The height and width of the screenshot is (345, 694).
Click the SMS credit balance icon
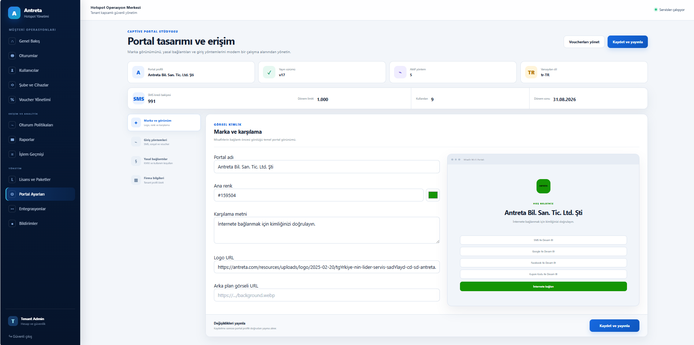(x=138, y=99)
